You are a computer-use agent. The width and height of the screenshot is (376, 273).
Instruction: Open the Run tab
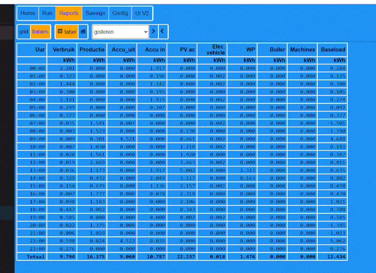click(47, 13)
